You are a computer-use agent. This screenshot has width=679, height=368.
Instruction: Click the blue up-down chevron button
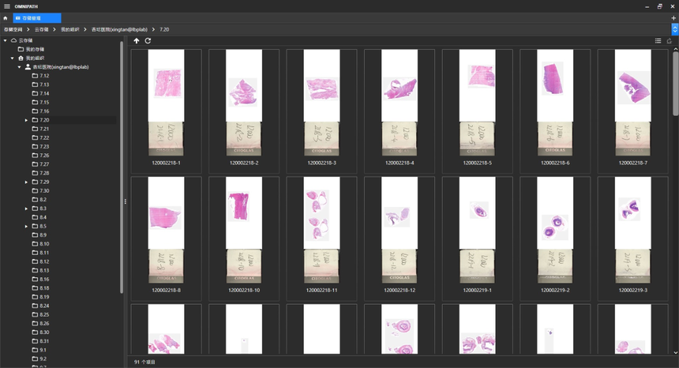pos(675,29)
